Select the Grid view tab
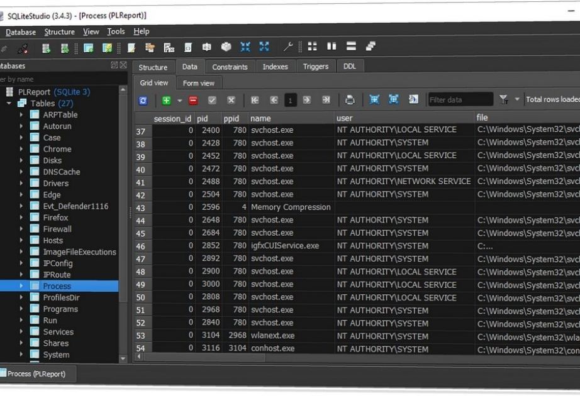The image size is (580, 396). click(154, 83)
